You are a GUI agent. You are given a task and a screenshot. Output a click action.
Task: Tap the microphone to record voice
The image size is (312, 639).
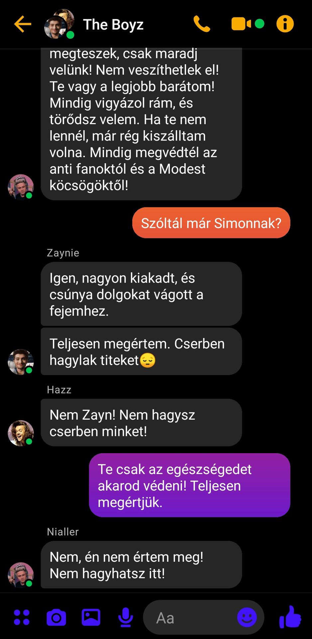[126, 617]
